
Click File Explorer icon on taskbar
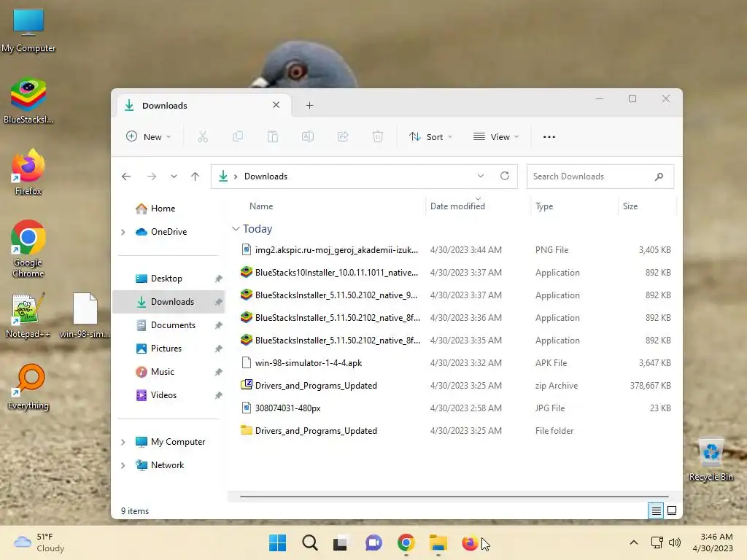[x=438, y=542]
